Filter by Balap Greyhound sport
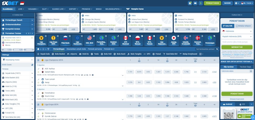The height and width of the screenshot is (120, 255). (188, 54)
